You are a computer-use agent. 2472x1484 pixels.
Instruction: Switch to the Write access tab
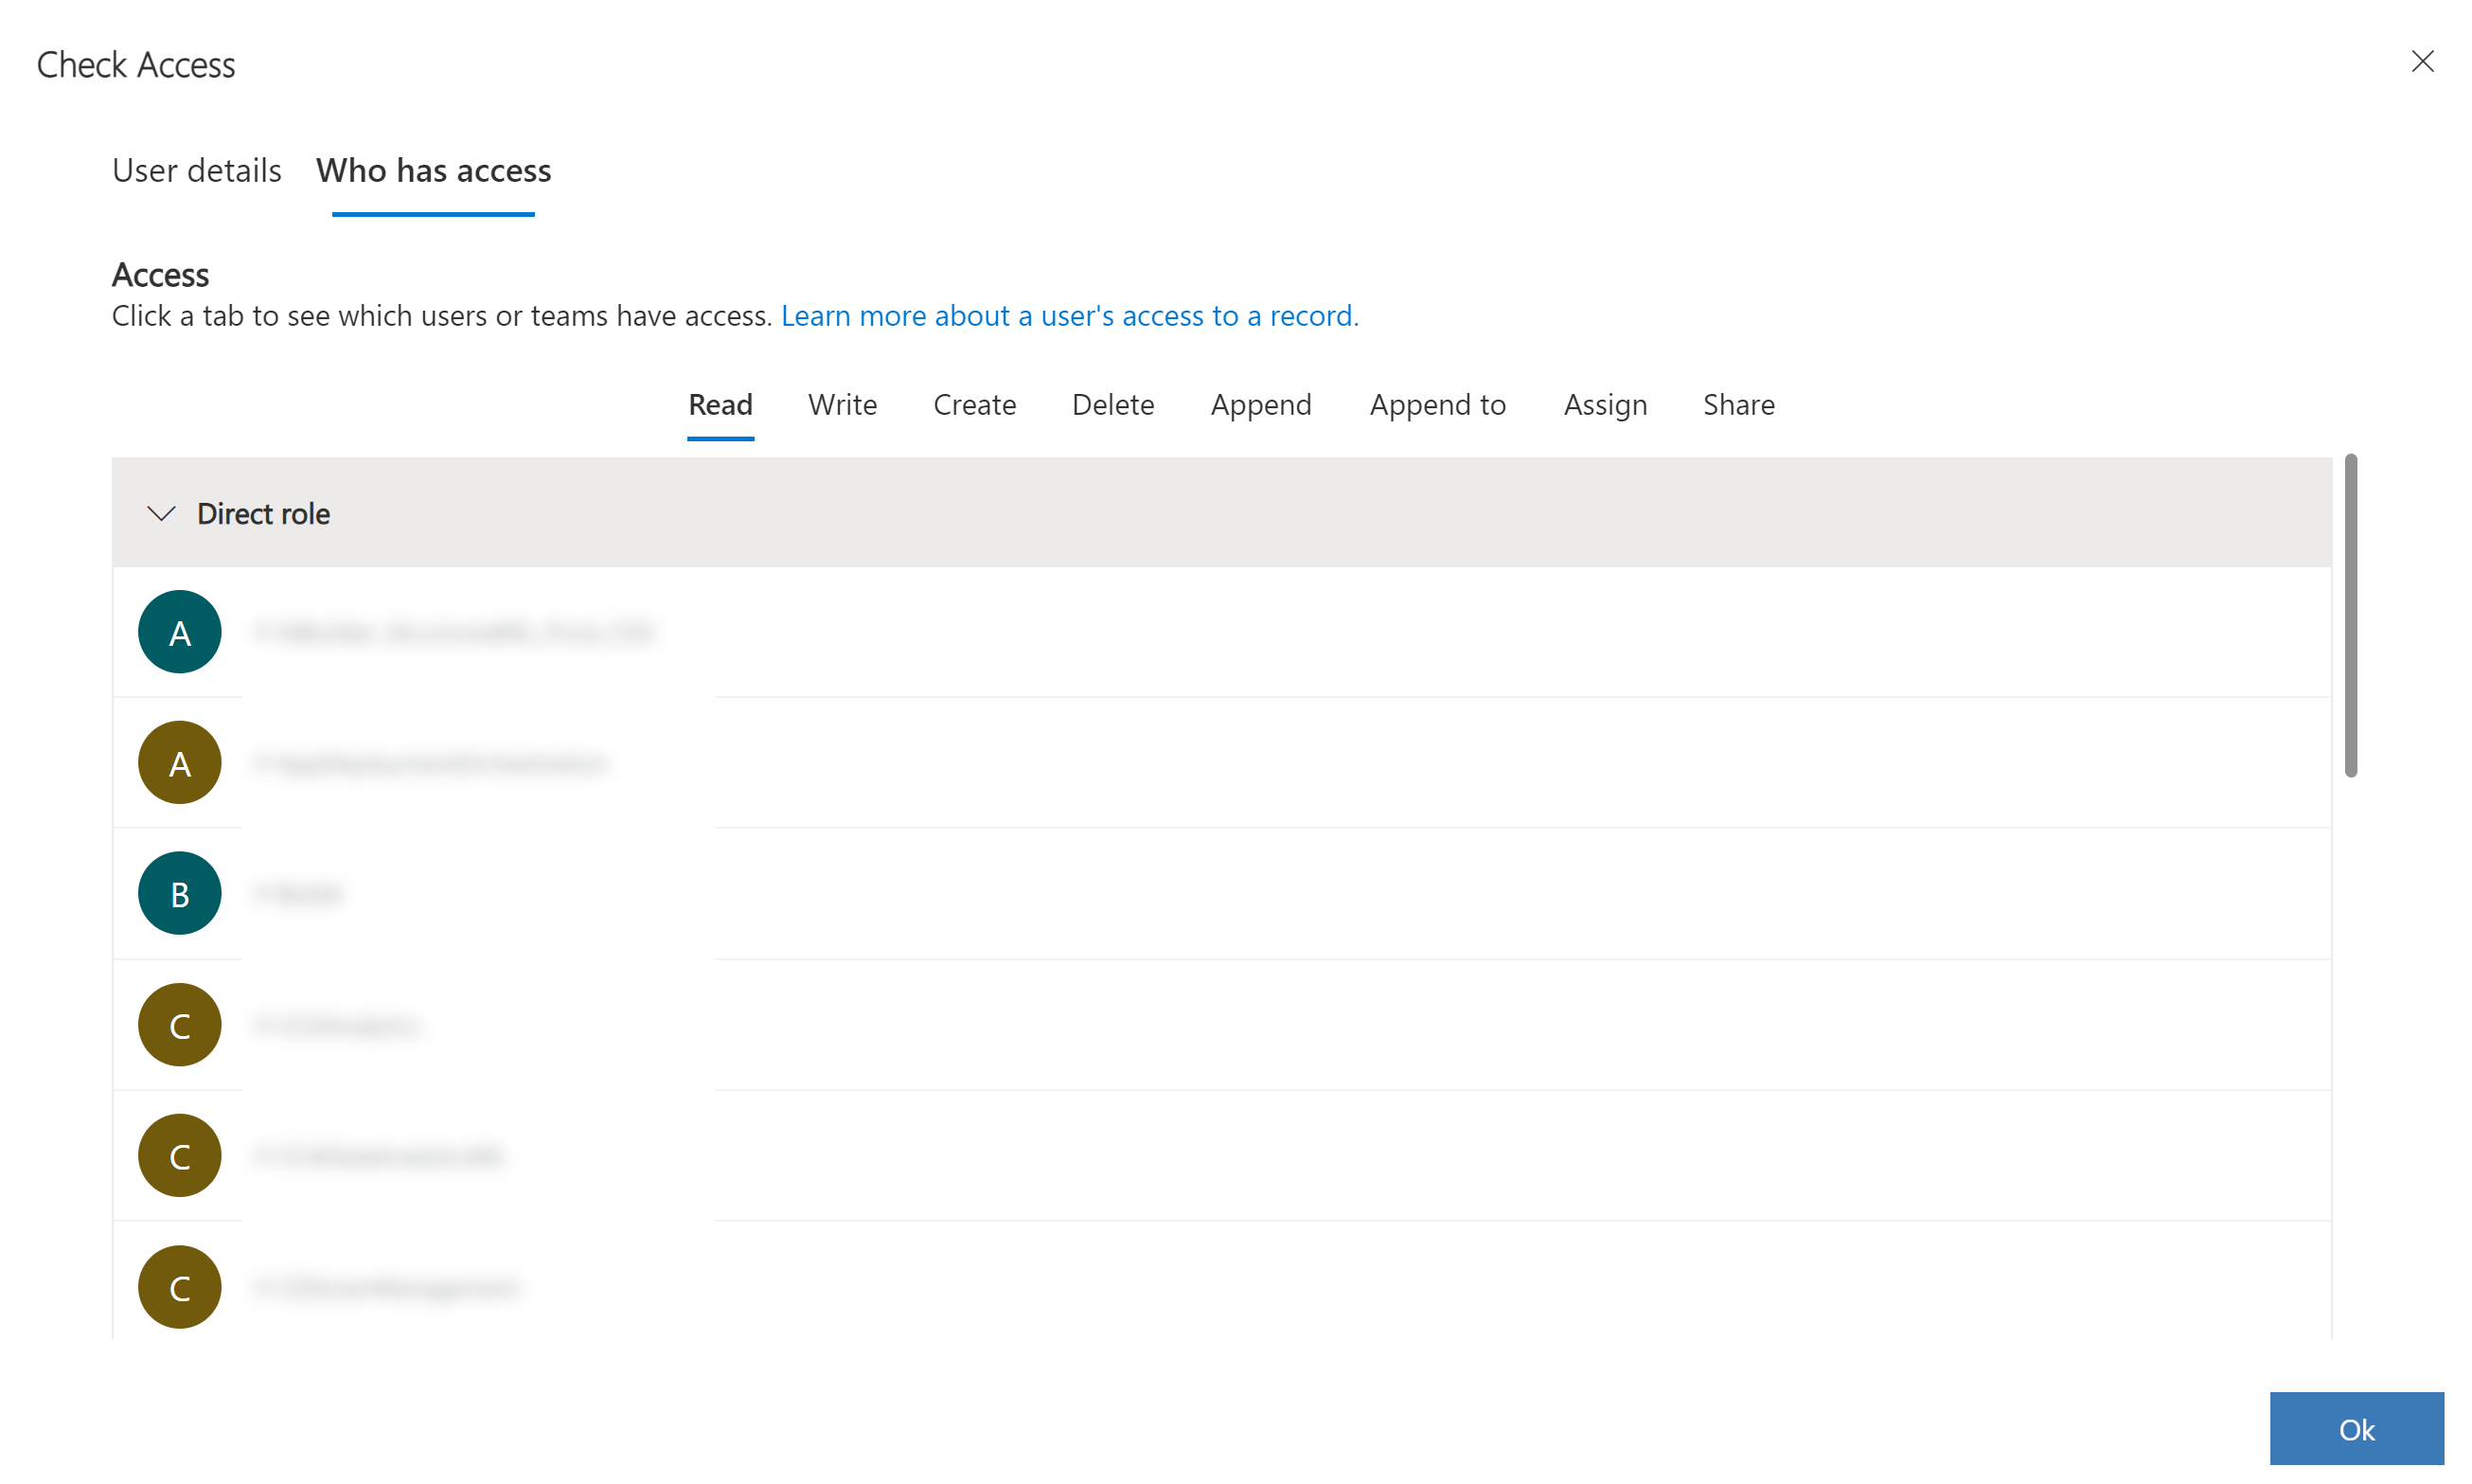(x=843, y=404)
